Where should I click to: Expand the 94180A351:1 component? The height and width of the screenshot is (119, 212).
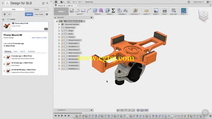click(x=59, y=47)
